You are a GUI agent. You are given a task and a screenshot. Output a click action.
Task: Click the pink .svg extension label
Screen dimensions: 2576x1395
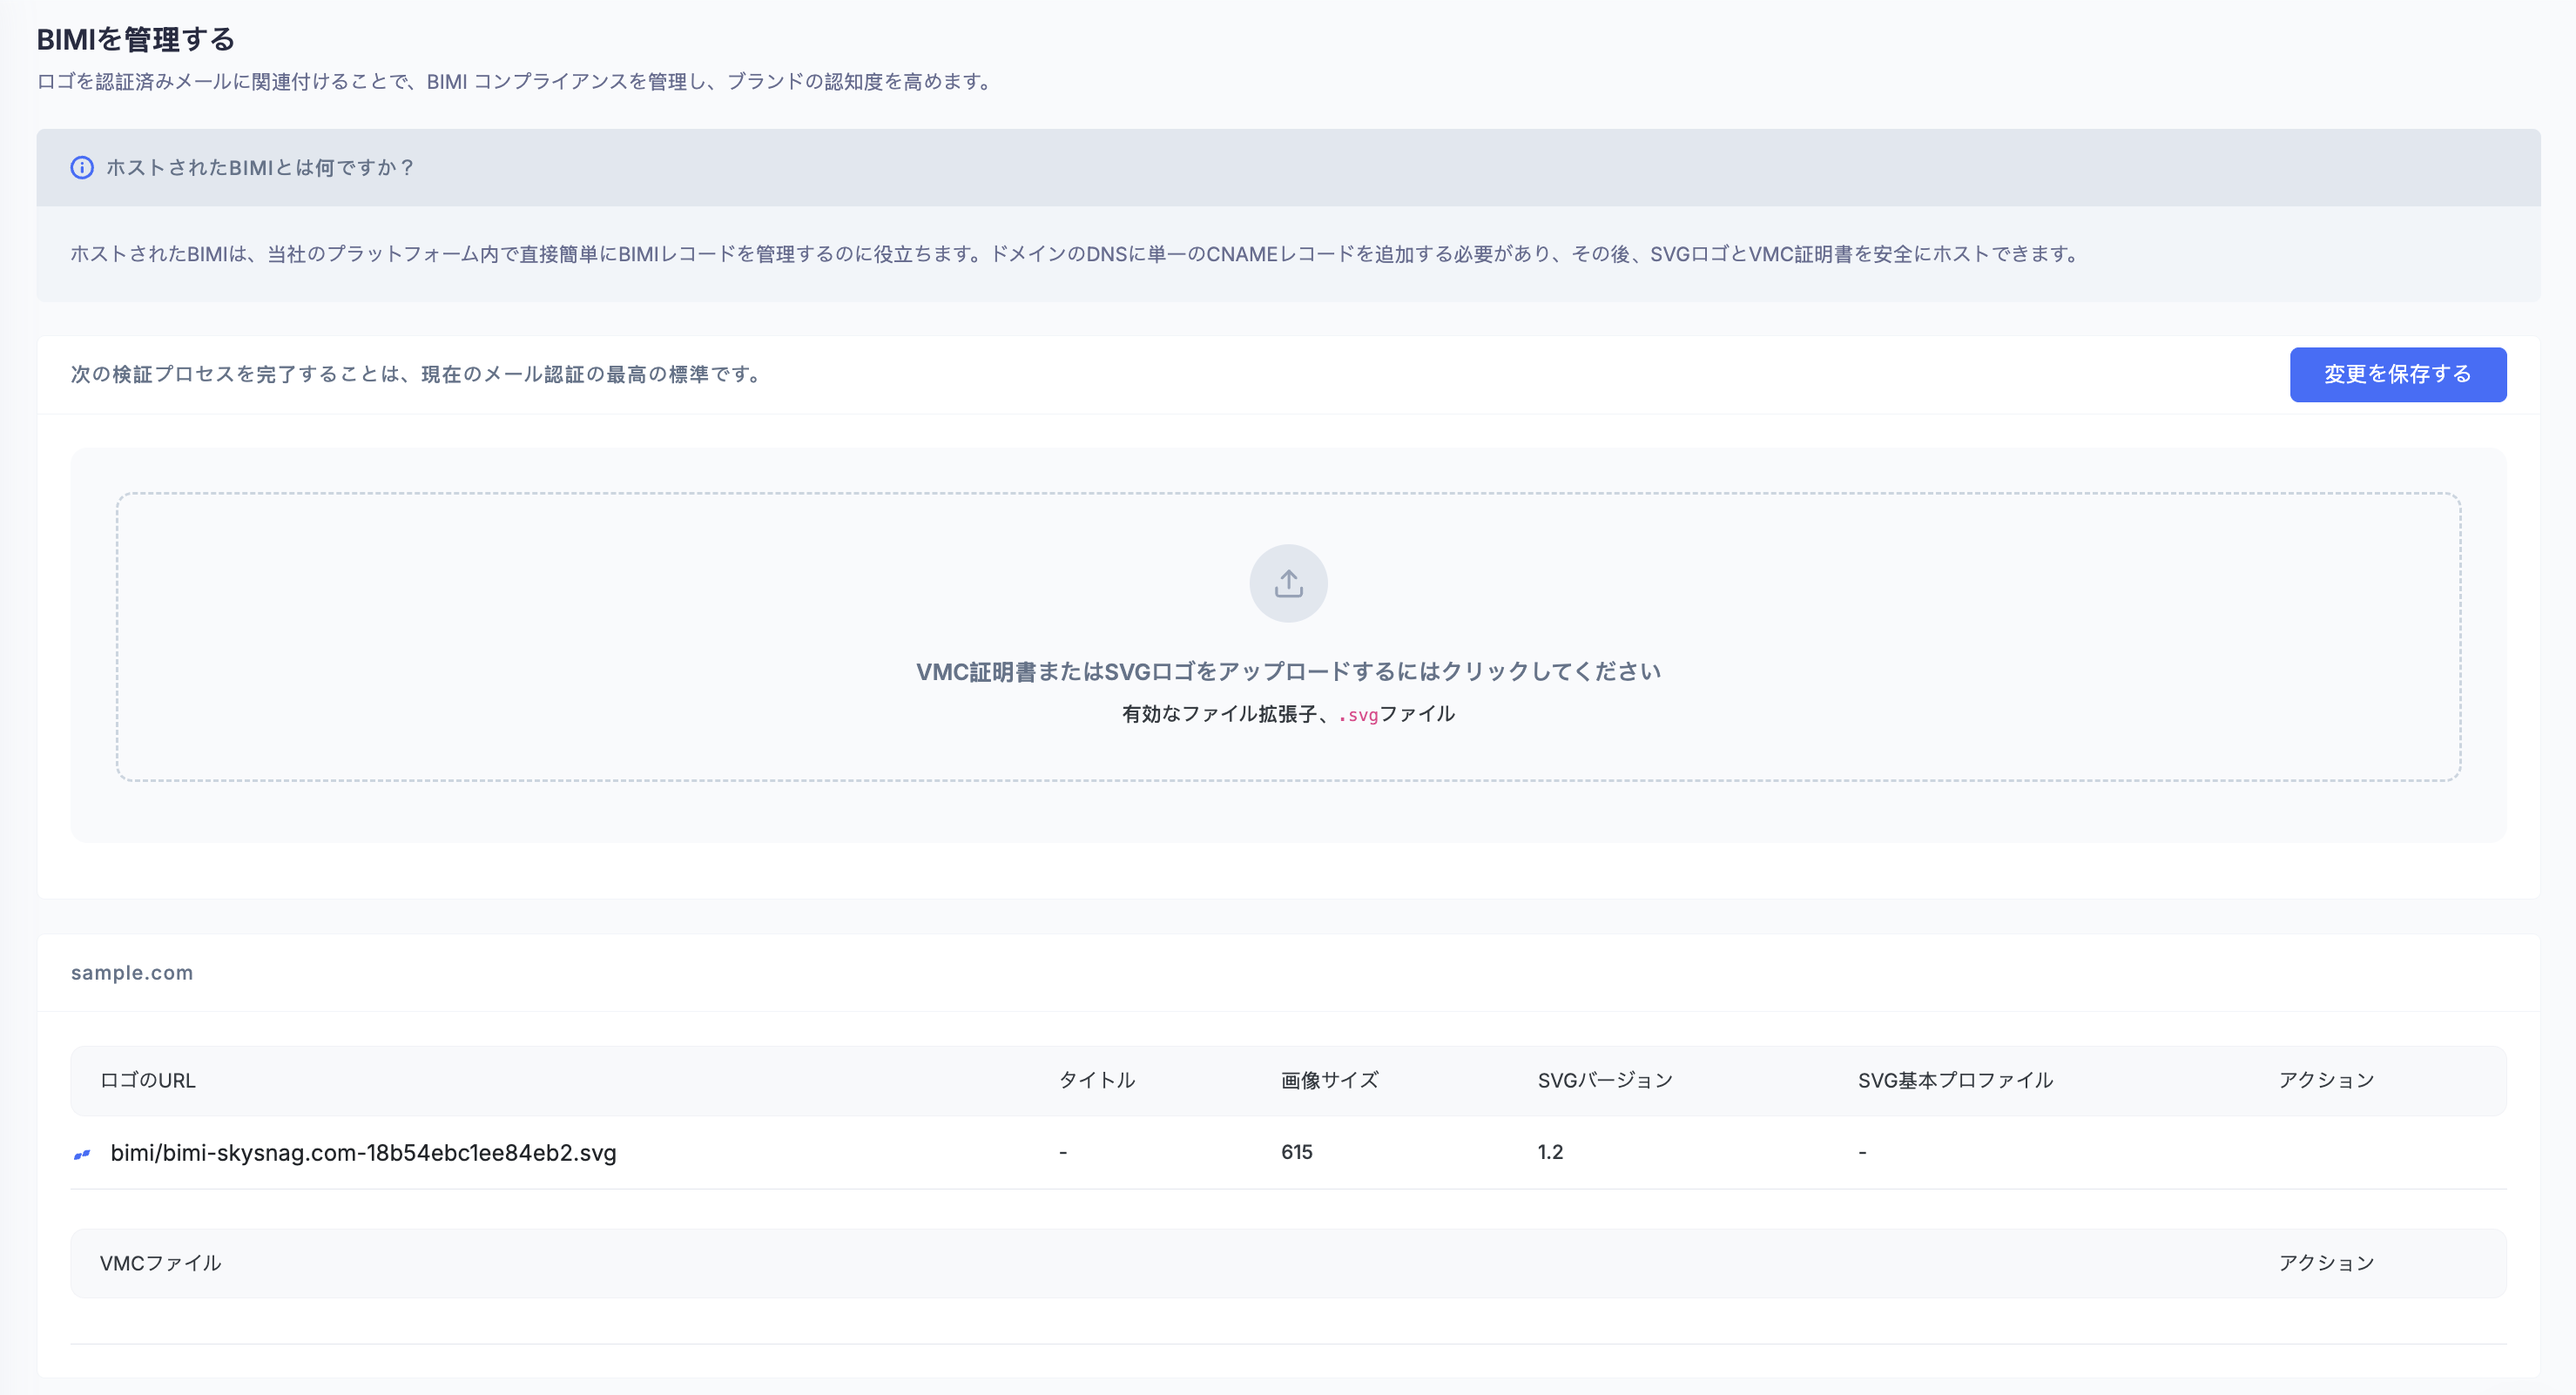coord(1359,715)
